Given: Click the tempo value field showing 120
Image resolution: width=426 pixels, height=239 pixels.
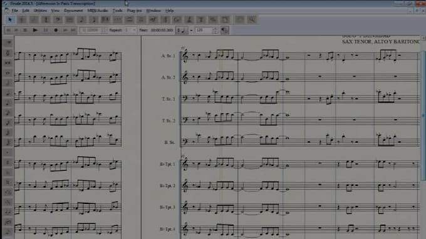Looking at the screenshot, I should pos(203,30).
